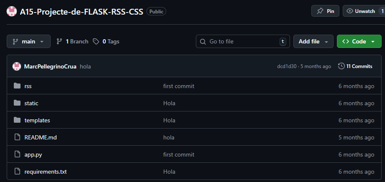The image size is (385, 182).
Task: Open the MarcPellegrinoCrua author profile link
Action: pyautogui.click(x=50, y=66)
